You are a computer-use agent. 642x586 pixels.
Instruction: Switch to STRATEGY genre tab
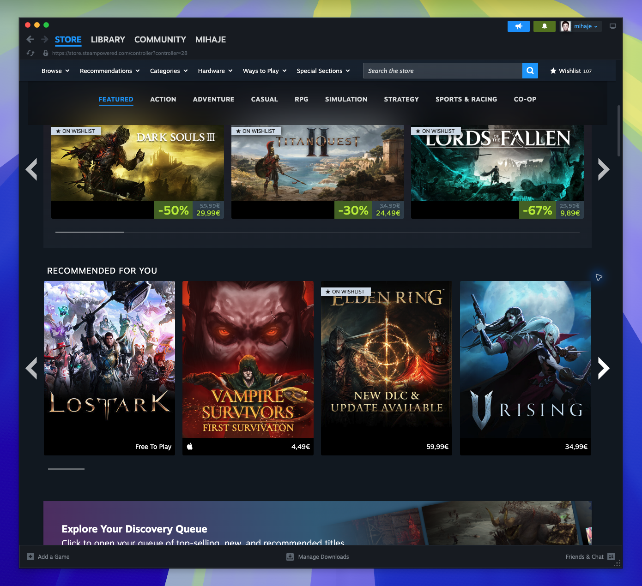(x=401, y=99)
